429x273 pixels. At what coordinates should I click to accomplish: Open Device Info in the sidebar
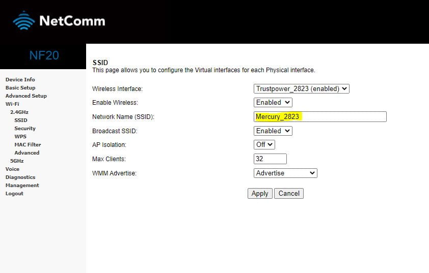point(20,79)
